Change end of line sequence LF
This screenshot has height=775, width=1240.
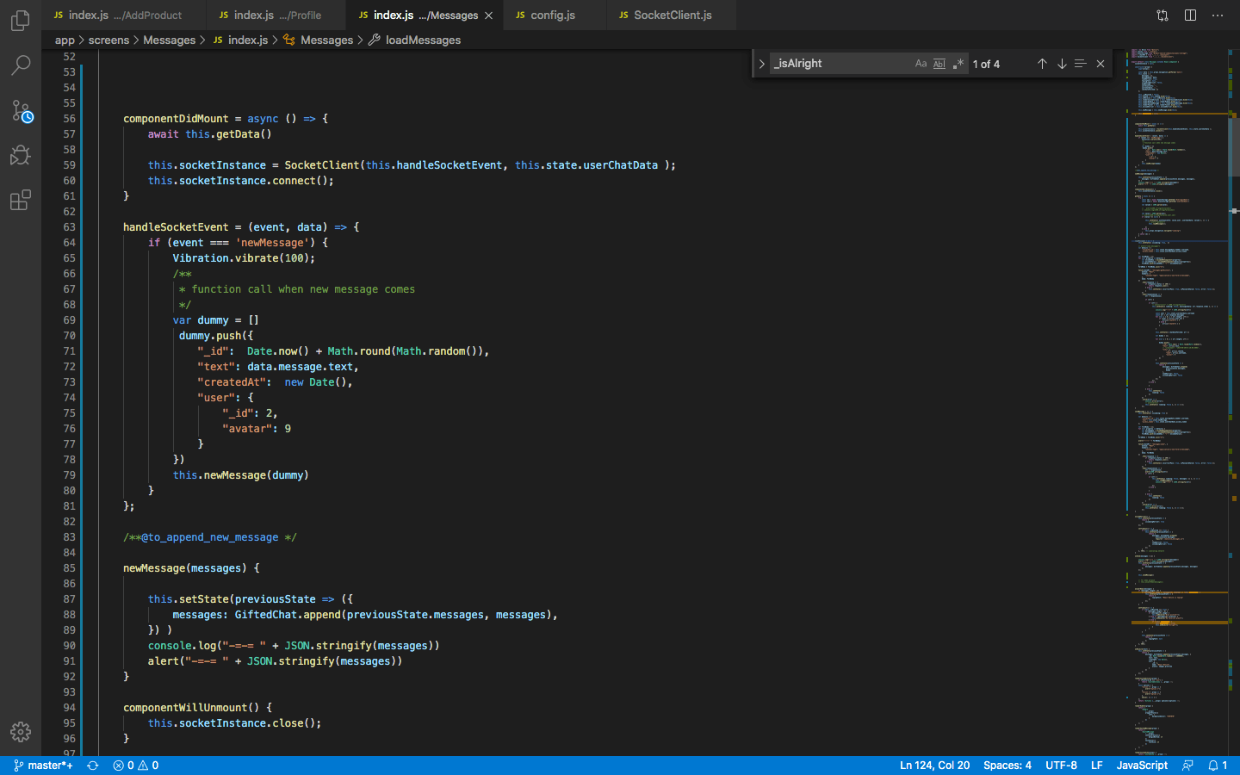click(x=1096, y=766)
